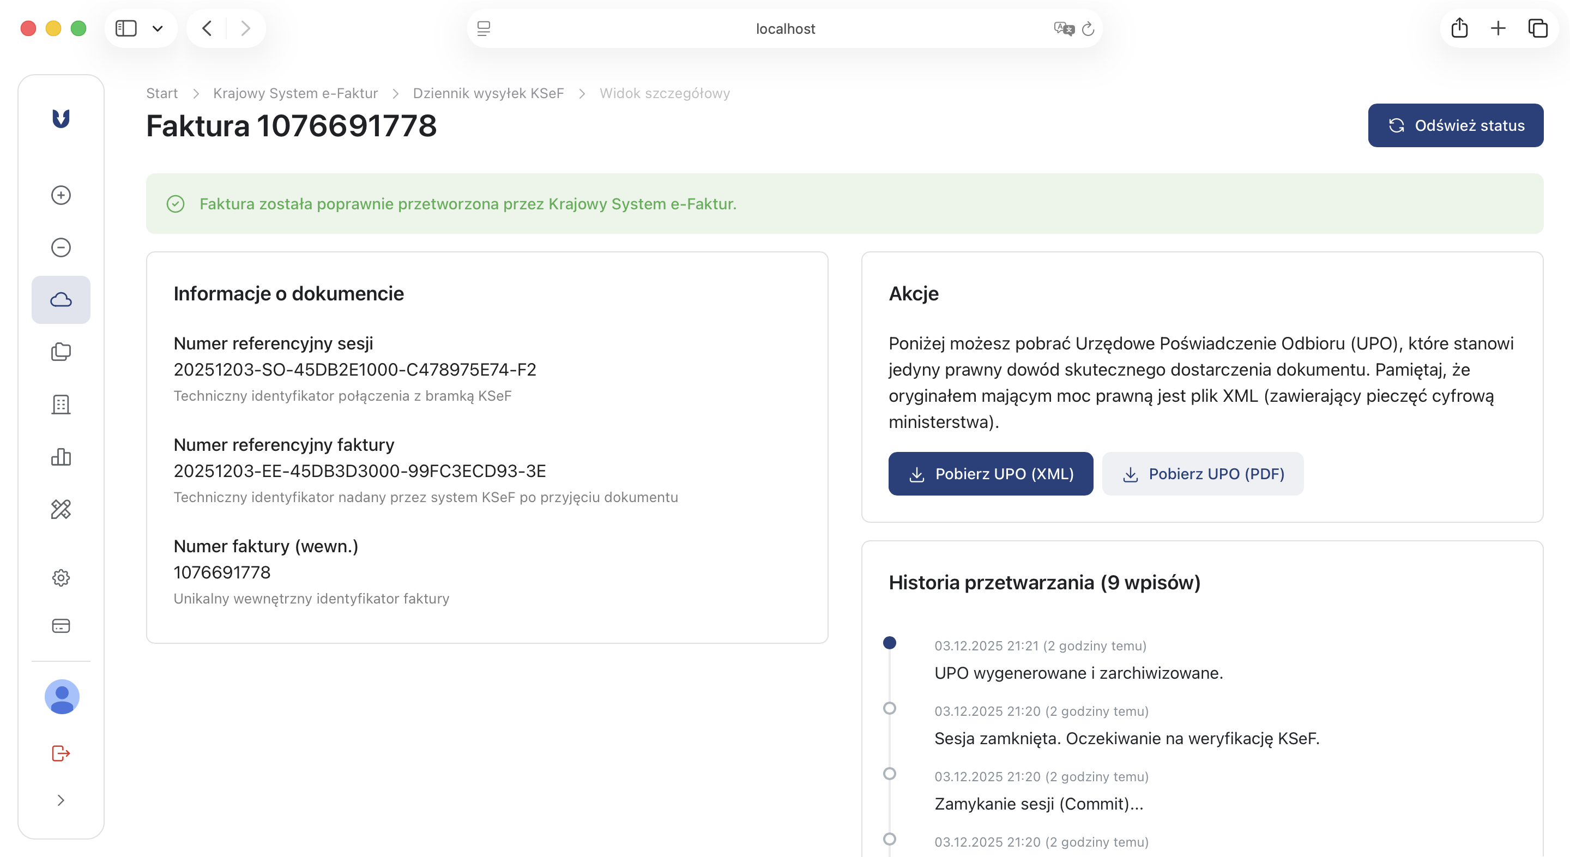Open billing via the credit card icon
Screen dimensions: 1570x857
[61, 625]
